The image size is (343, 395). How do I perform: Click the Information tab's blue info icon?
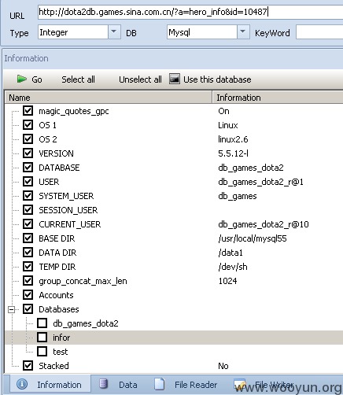[22, 384]
